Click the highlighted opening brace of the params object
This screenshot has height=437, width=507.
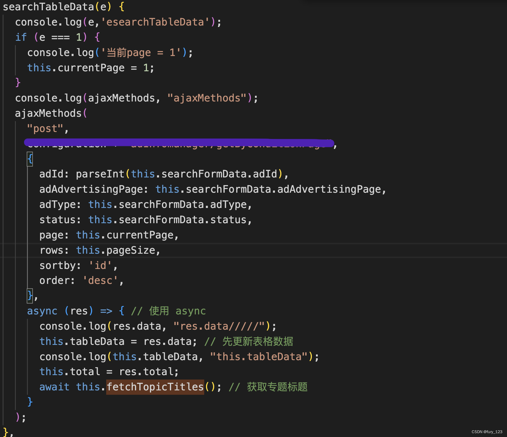coord(30,159)
